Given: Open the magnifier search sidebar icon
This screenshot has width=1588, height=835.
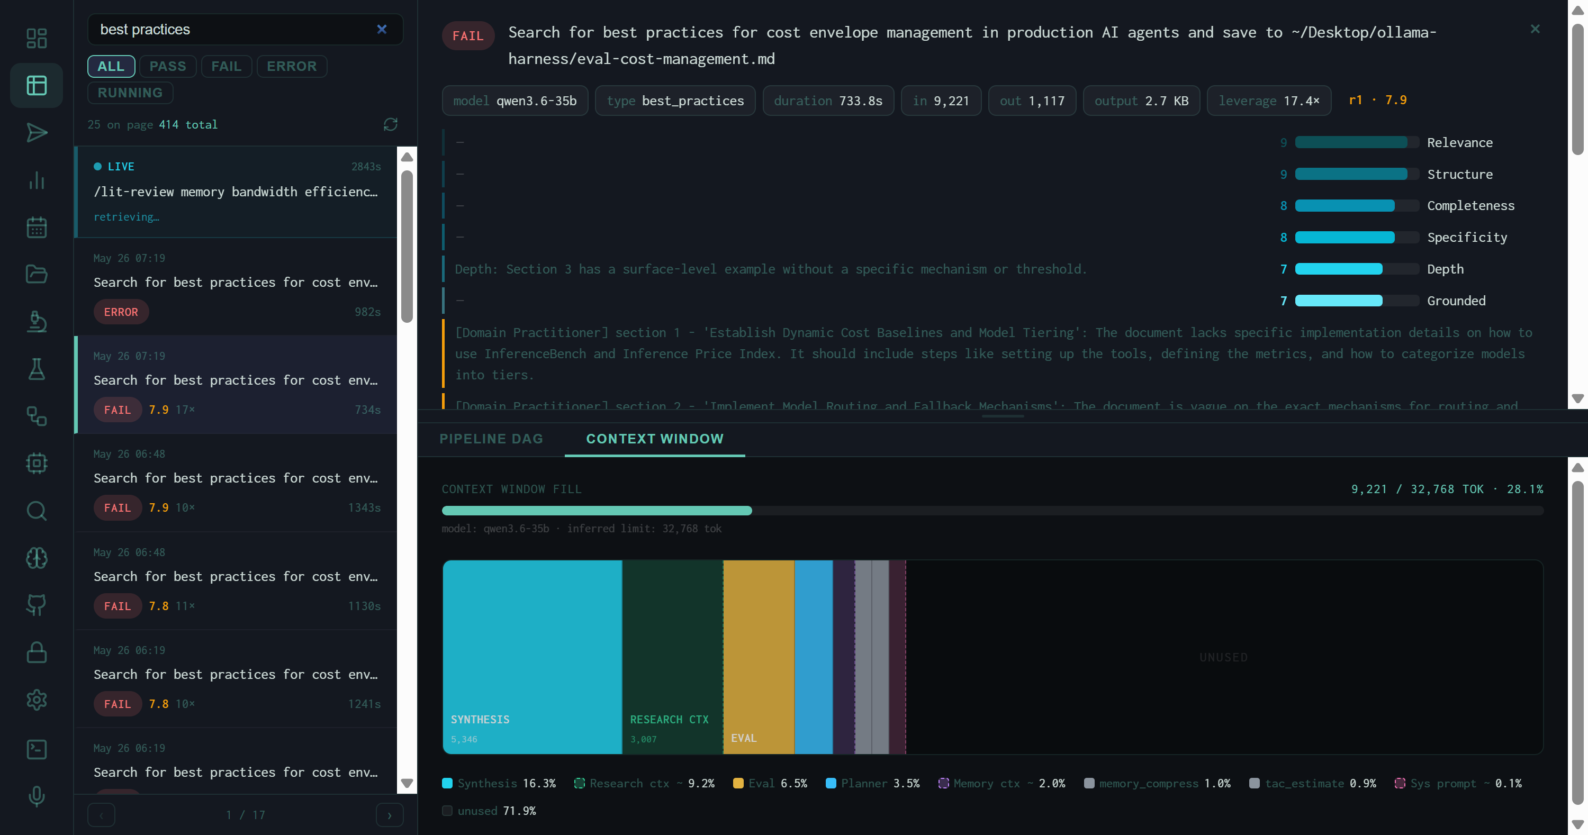Looking at the screenshot, I should (x=37, y=510).
